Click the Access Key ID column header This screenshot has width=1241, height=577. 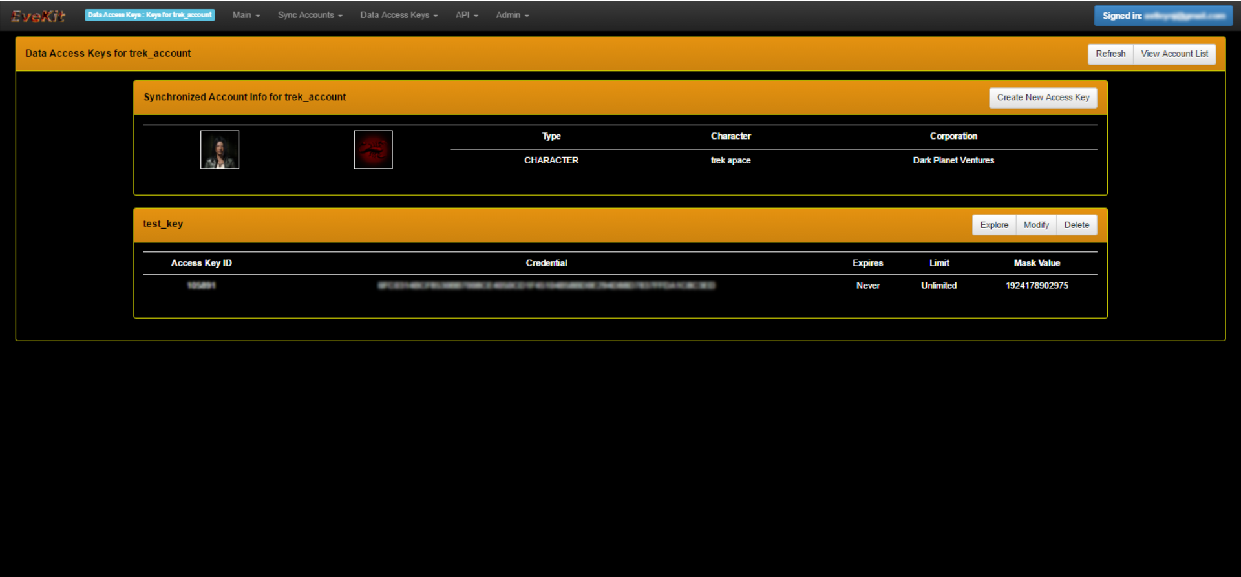[x=201, y=263]
